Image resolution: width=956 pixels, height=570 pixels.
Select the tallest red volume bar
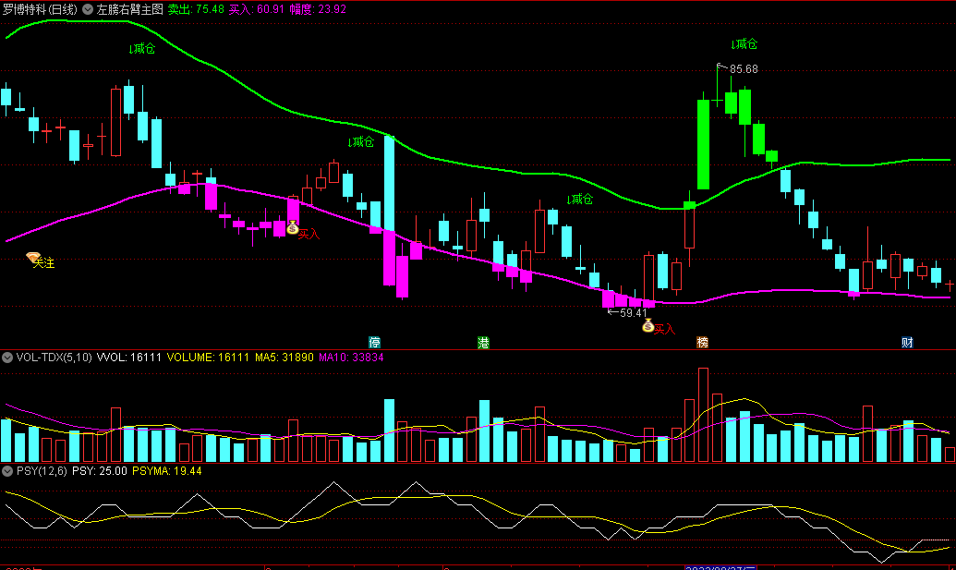[x=703, y=415]
